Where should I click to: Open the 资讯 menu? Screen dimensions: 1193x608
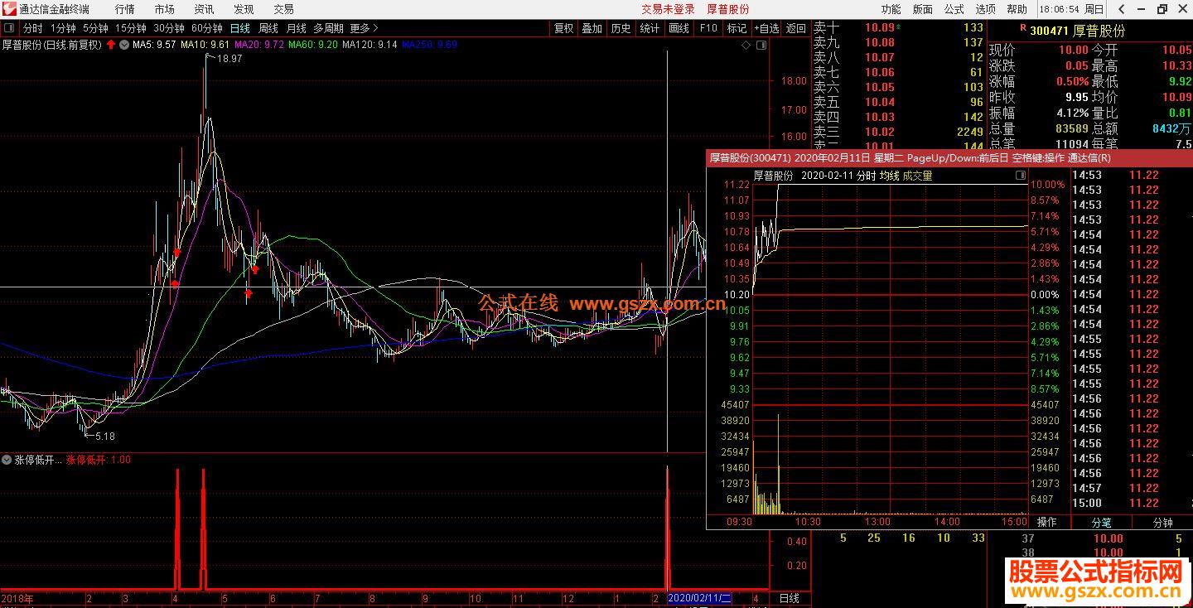(204, 9)
